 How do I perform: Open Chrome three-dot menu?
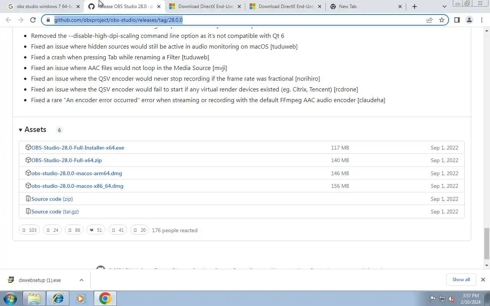coord(482,20)
